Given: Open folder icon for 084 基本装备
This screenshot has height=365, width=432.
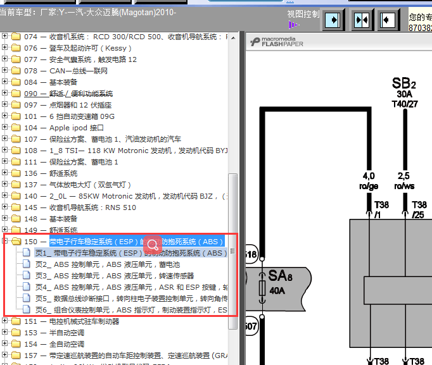Looking at the screenshot, I should coord(16,82).
